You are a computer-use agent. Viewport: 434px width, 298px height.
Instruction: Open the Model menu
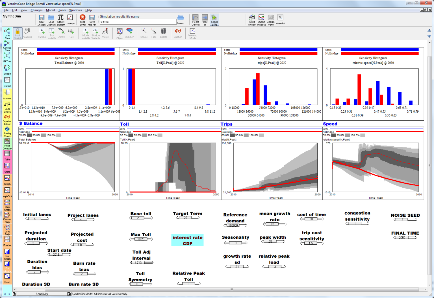[x=50, y=10]
